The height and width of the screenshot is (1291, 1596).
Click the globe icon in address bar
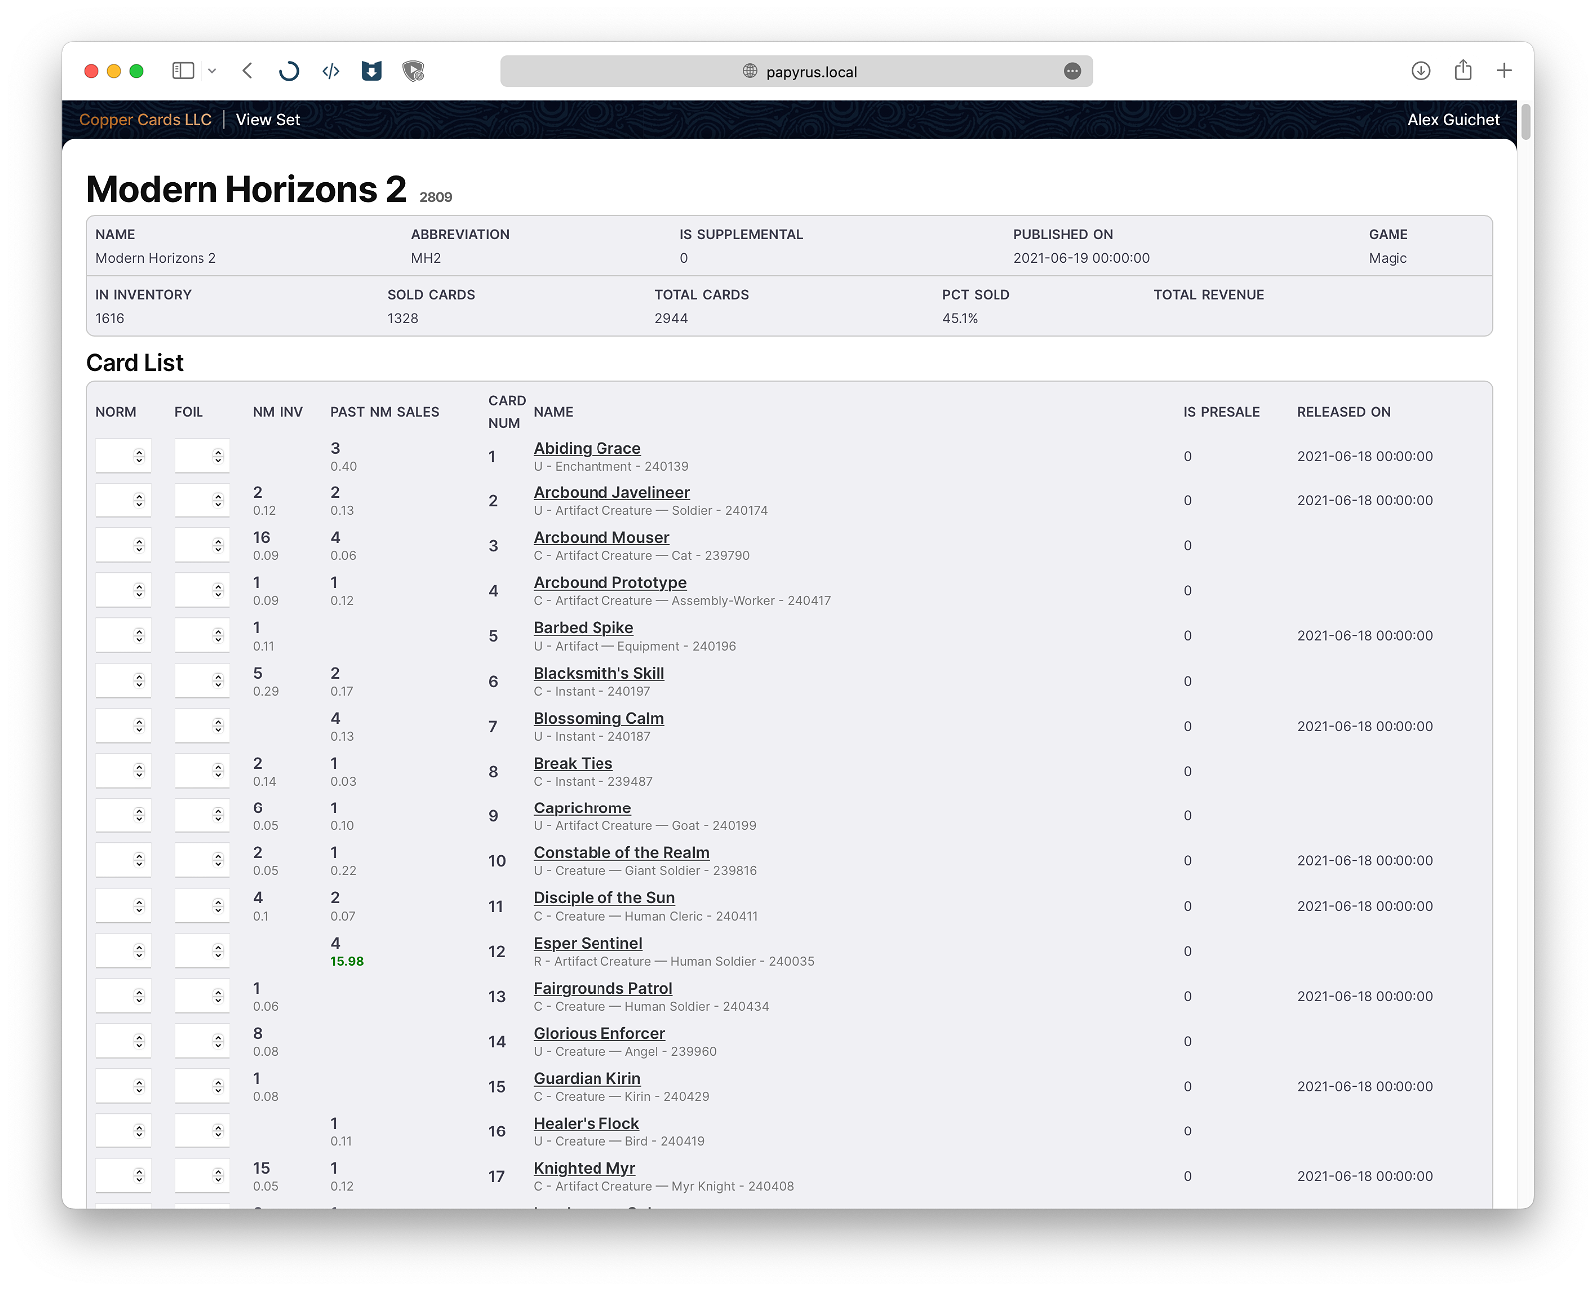750,71
